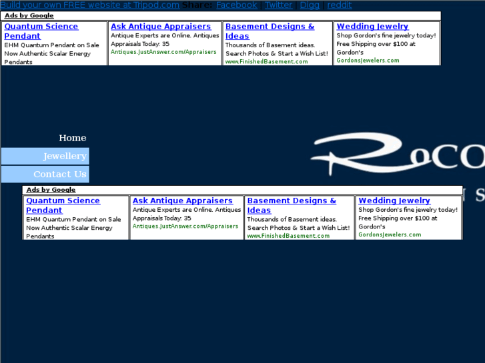Open the Tripod.com build free website link

tap(90, 5)
